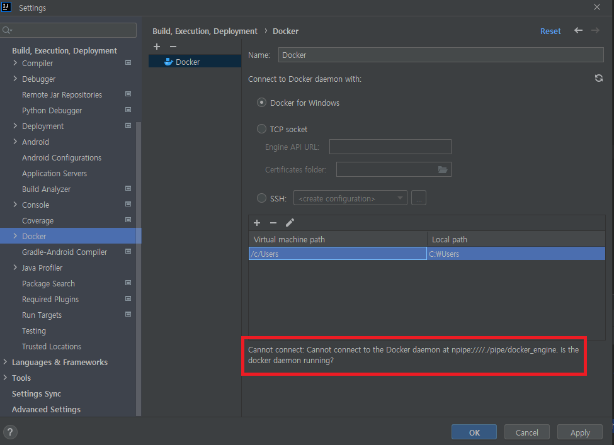This screenshot has width=614, height=445.
Task: Open Settings Sync page
Action: tap(37, 394)
